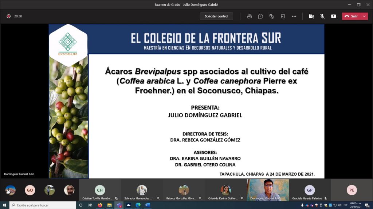Open OneDrive cloud app in taskbar
The height and width of the screenshot is (209, 373).
[129, 205]
